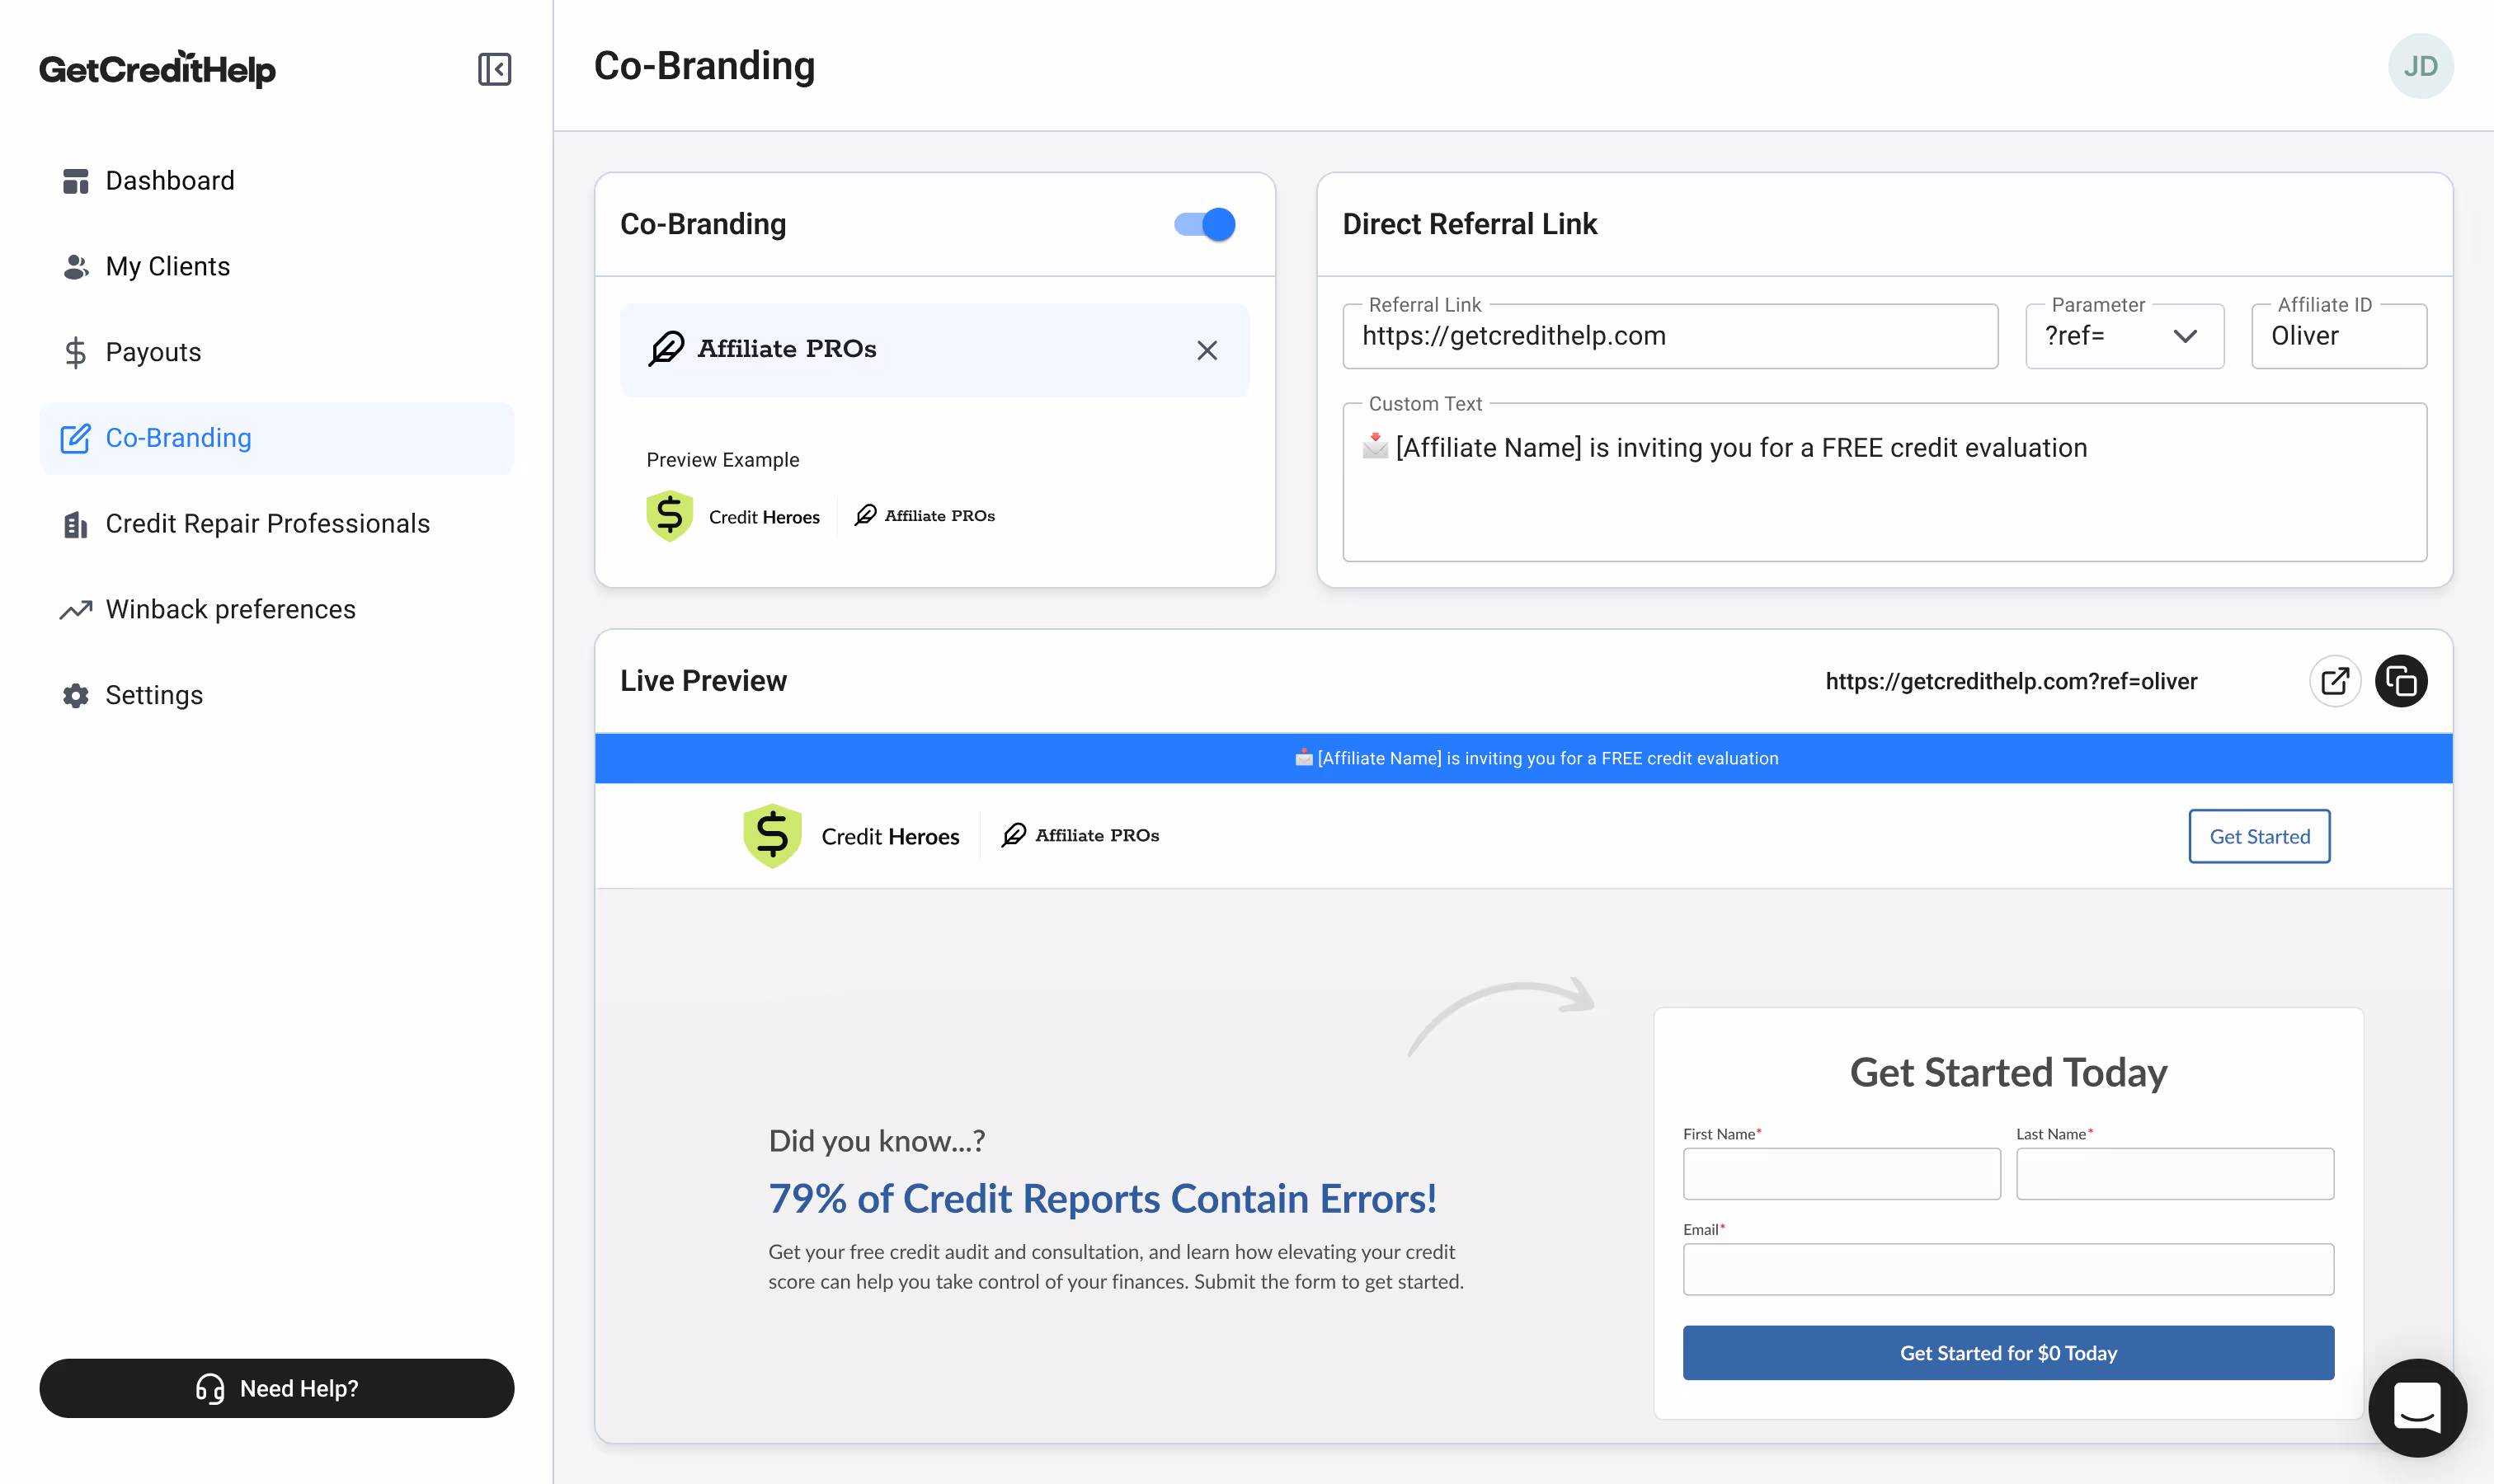The width and height of the screenshot is (2494, 1484).
Task: Click the blue banner invitation text
Action: pyautogui.click(x=1536, y=758)
